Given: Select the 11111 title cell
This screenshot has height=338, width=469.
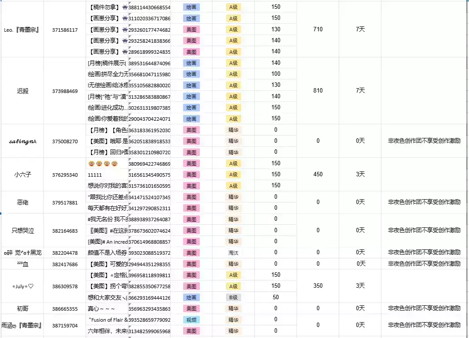Looking at the screenshot, I should (107, 175).
